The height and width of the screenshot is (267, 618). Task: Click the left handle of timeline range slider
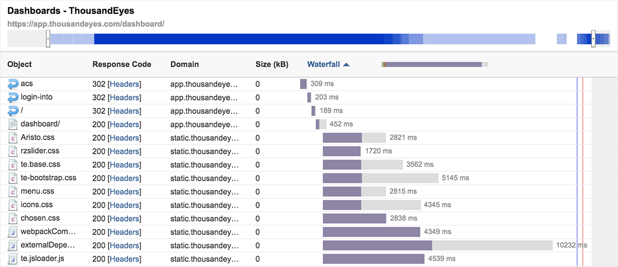click(x=48, y=39)
